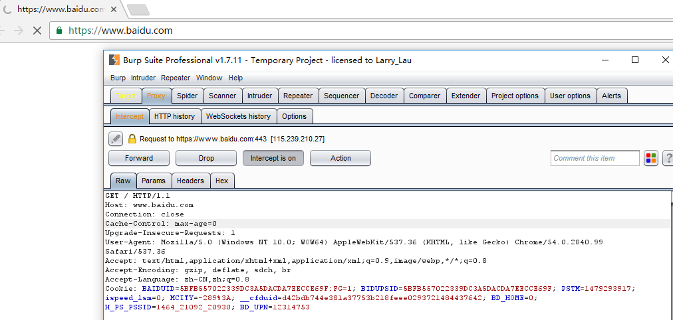Click Chrome forward navigation arrow

[x=18, y=31]
